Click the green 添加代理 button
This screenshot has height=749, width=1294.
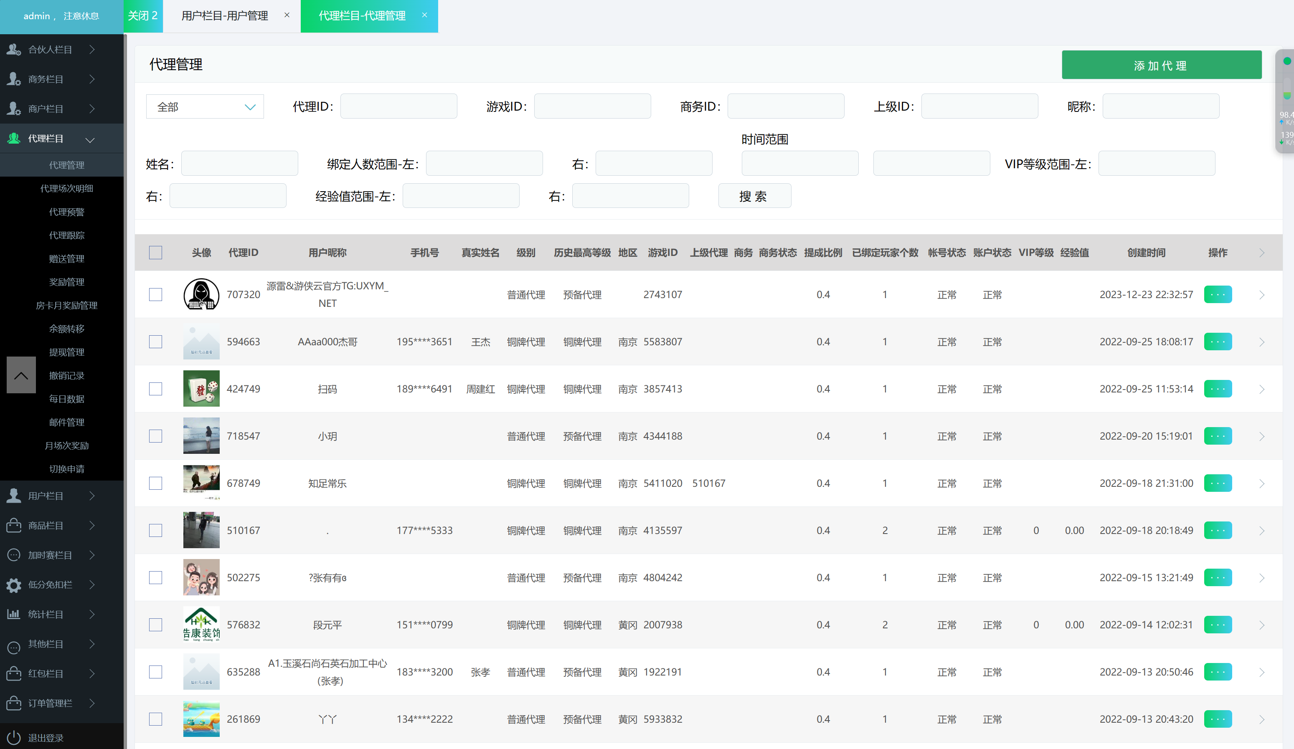point(1161,65)
